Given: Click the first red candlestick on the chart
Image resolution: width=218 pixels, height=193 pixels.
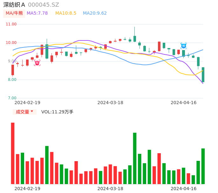Looking at the screenshot, I should click(x=13, y=70).
